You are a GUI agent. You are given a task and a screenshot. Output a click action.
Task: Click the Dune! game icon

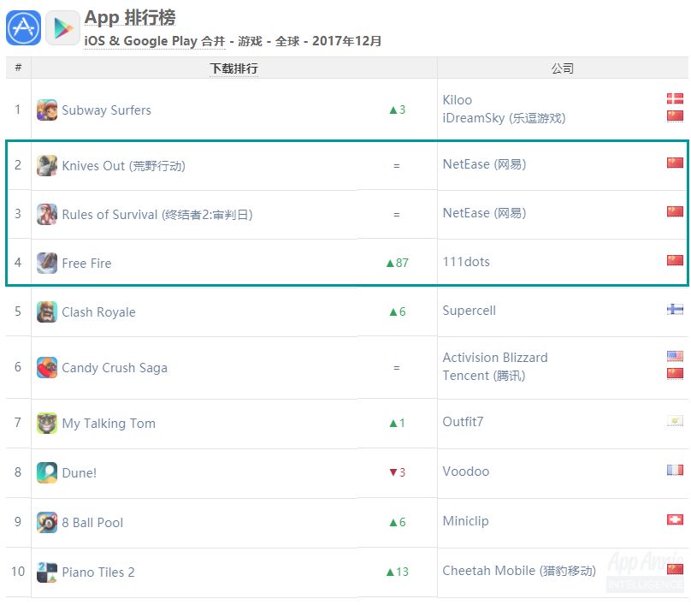pos(47,473)
